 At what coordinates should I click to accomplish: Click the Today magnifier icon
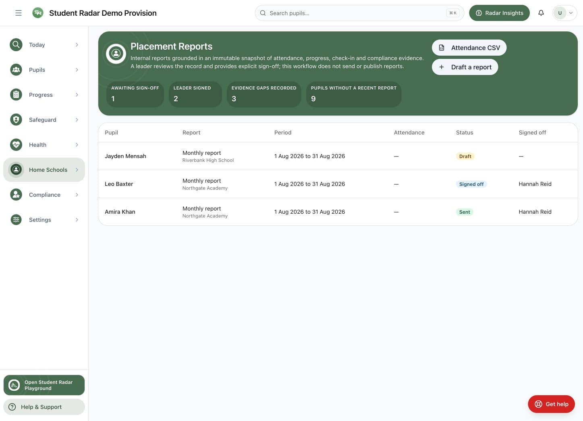[x=16, y=45]
